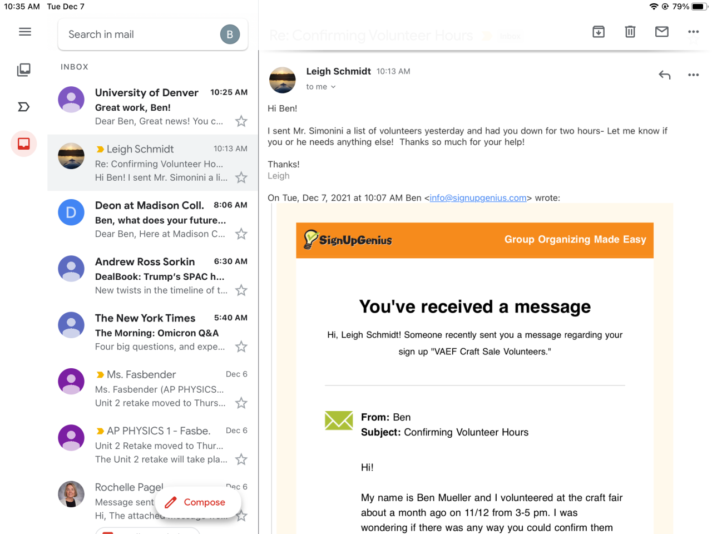
Task: Open the hamburger main menu
Action: [25, 32]
